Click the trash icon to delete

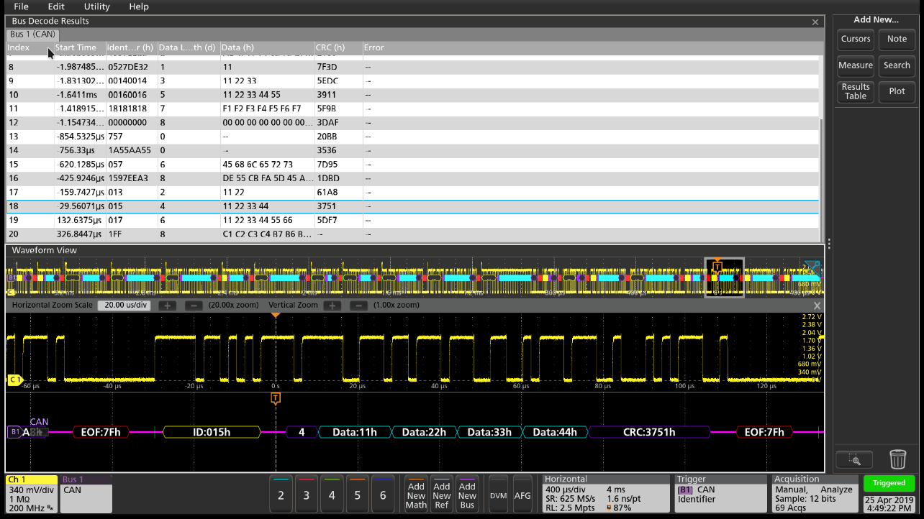[x=897, y=459]
